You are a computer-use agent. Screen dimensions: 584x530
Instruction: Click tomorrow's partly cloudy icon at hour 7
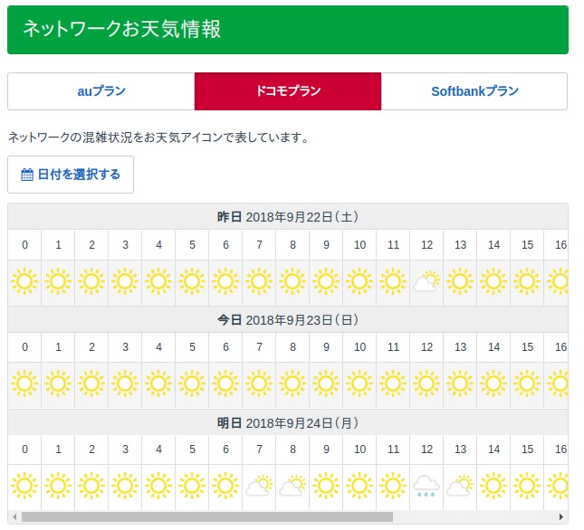(x=259, y=487)
